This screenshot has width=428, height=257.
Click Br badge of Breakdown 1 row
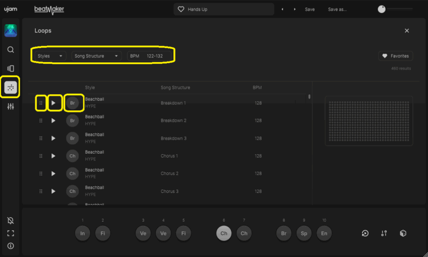72,103
